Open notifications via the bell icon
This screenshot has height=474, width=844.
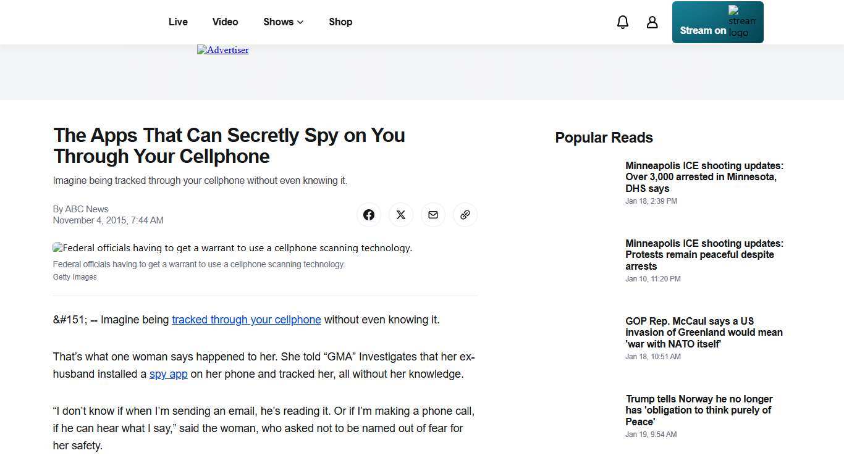[x=623, y=22]
